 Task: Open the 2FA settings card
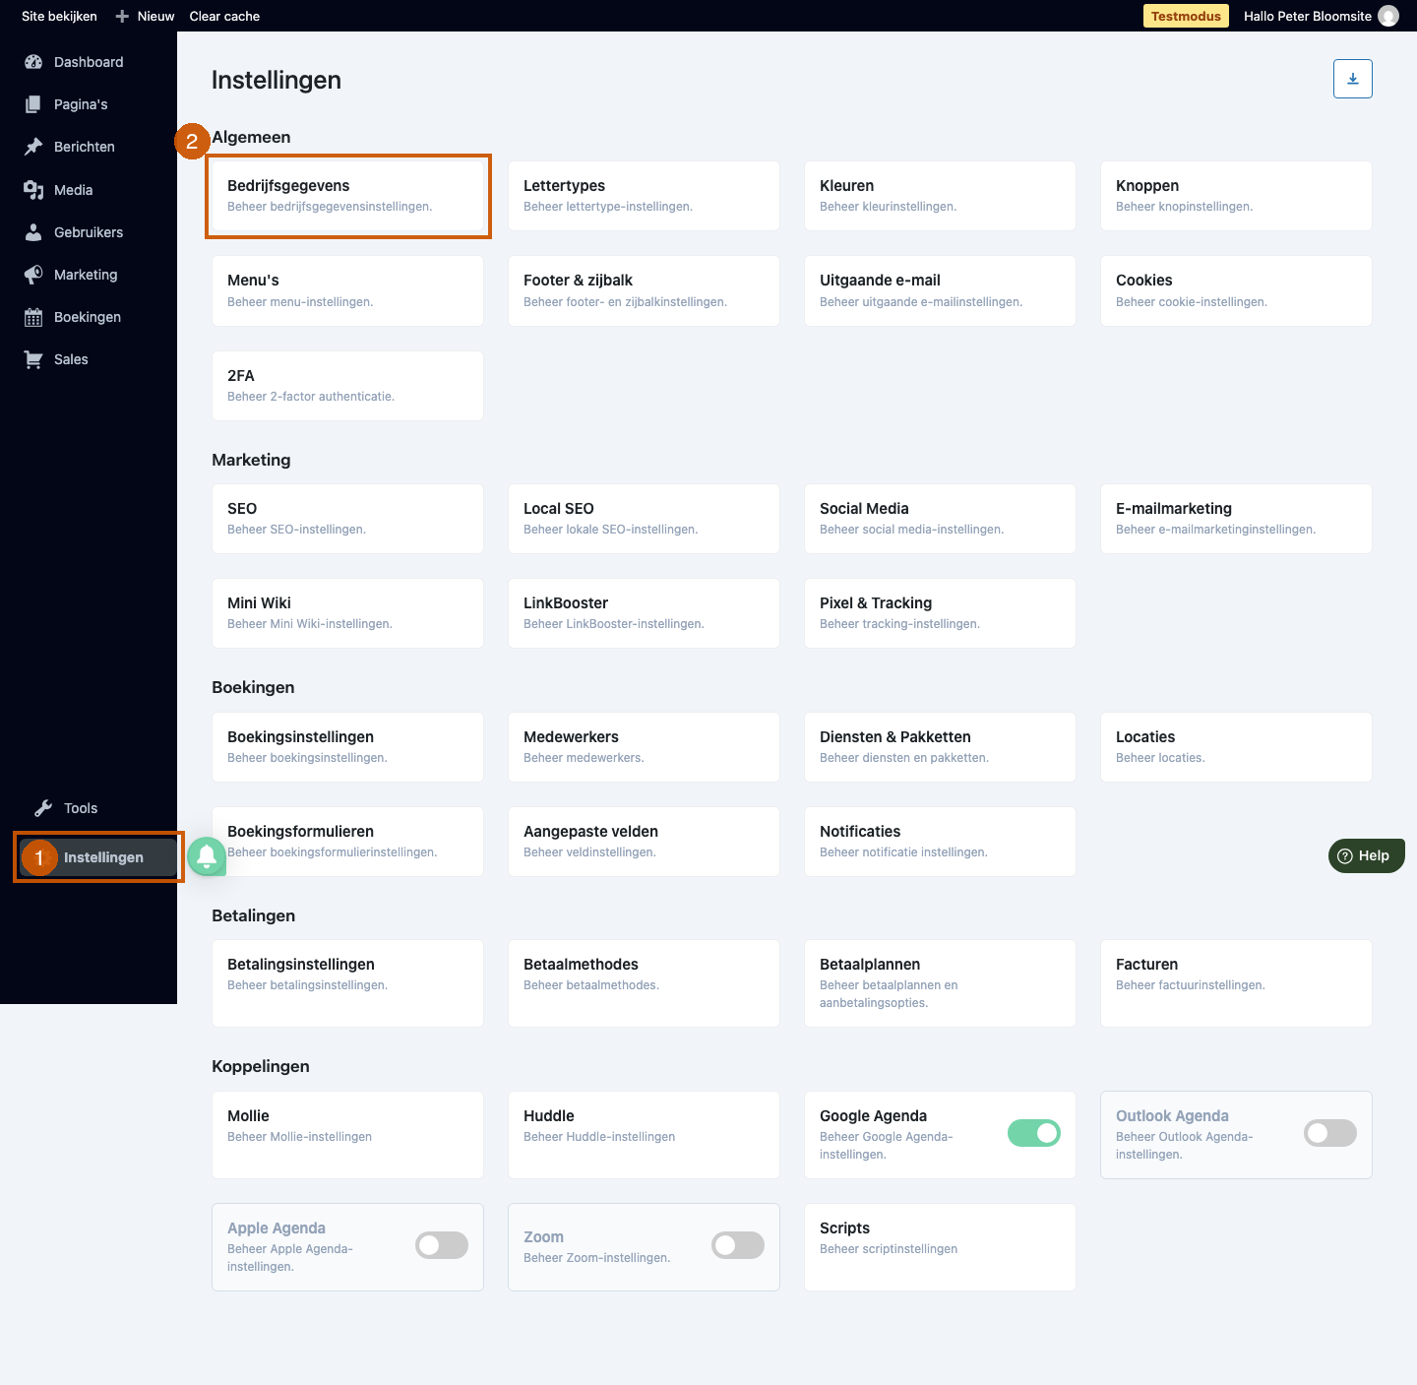[x=347, y=386]
